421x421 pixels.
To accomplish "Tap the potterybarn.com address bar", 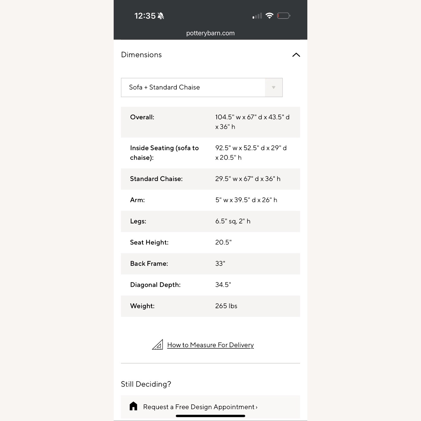I will point(210,33).
